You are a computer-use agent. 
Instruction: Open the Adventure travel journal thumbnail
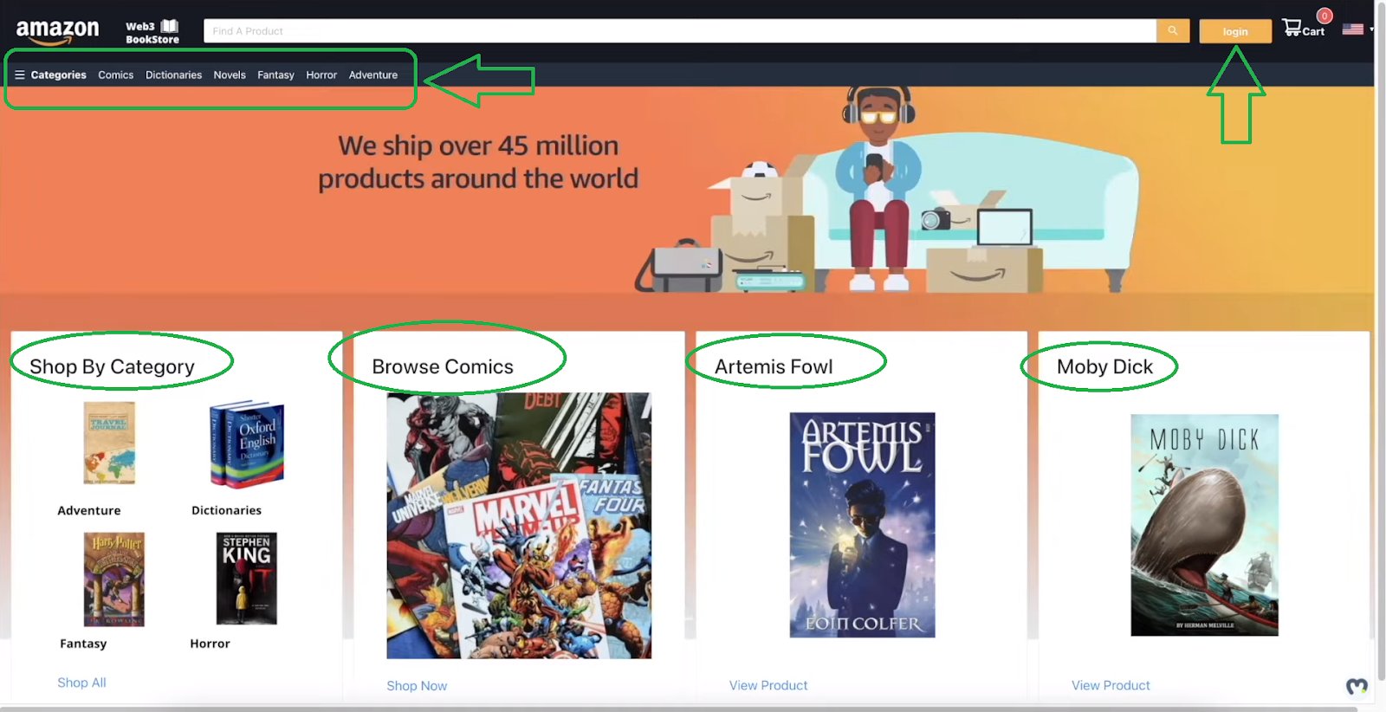(109, 443)
